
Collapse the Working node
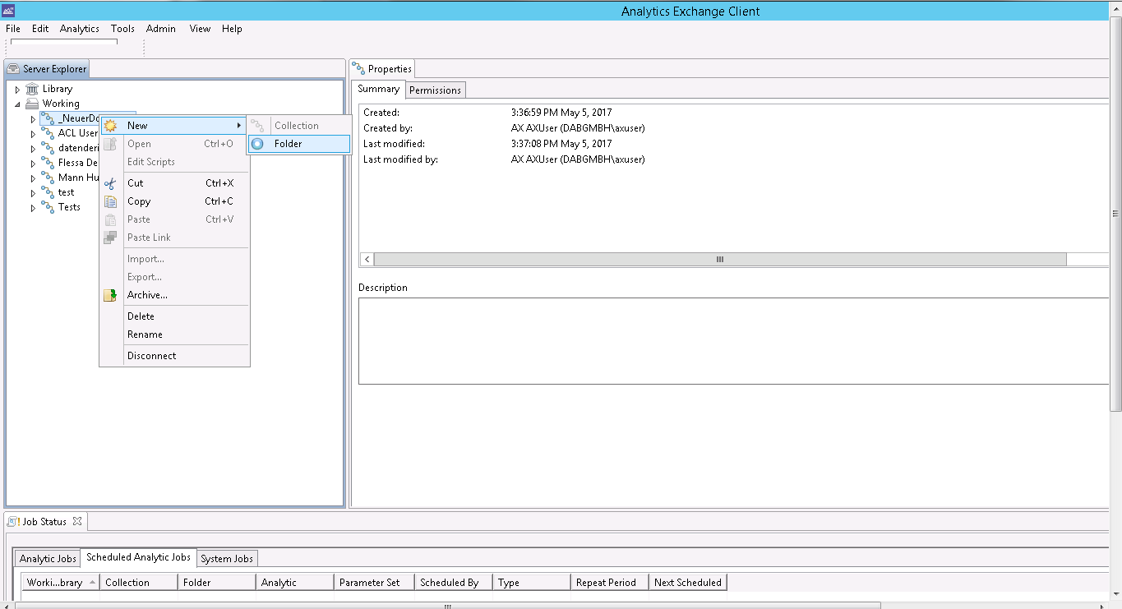pos(17,104)
